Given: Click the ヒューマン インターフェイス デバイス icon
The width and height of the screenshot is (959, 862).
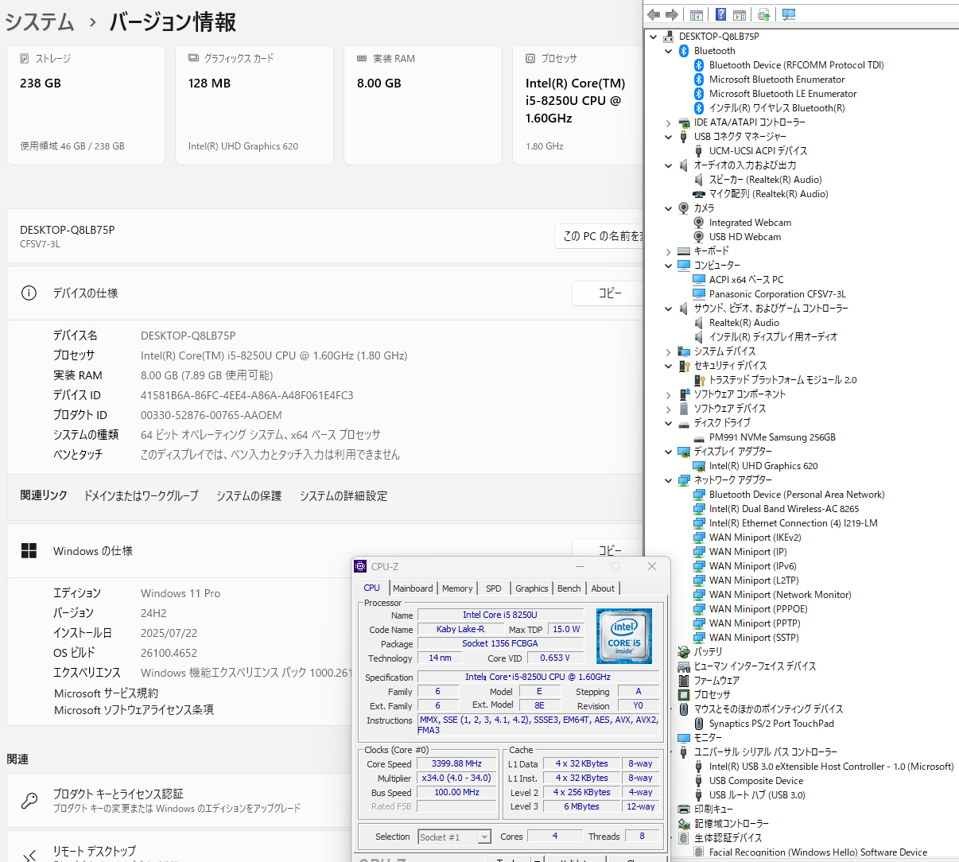Looking at the screenshot, I should click(683, 666).
